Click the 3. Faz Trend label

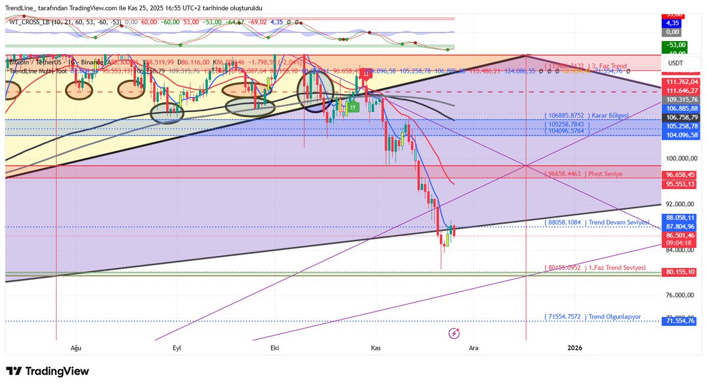click(x=586, y=66)
